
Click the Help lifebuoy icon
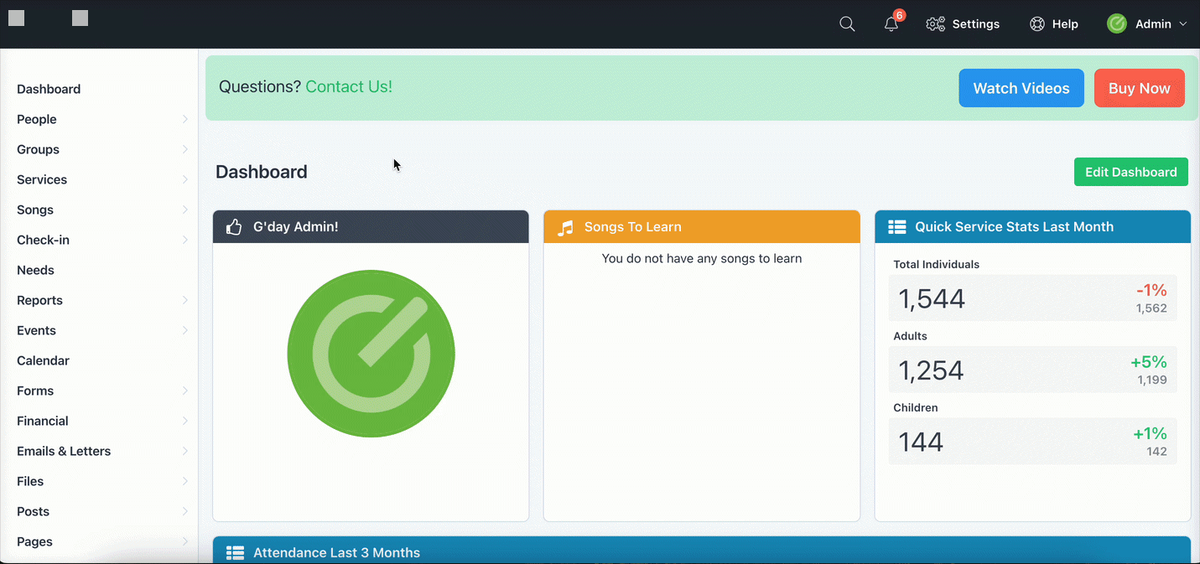[1037, 24]
